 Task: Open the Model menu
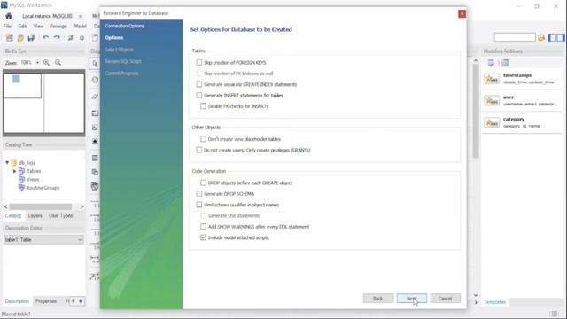81,27
